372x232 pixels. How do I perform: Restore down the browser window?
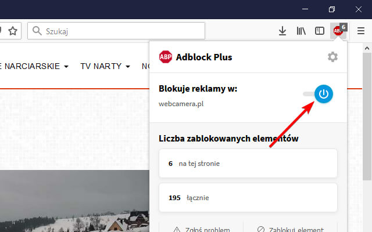click(x=332, y=9)
